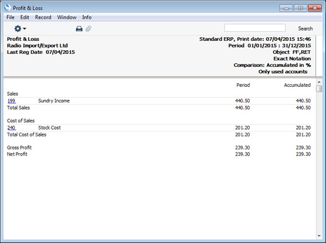Open the Edit menu
The image size is (326, 243).
[25, 17]
